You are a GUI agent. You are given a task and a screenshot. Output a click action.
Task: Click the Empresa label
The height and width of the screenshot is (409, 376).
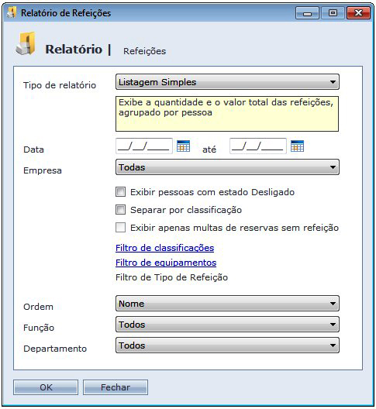click(x=43, y=170)
